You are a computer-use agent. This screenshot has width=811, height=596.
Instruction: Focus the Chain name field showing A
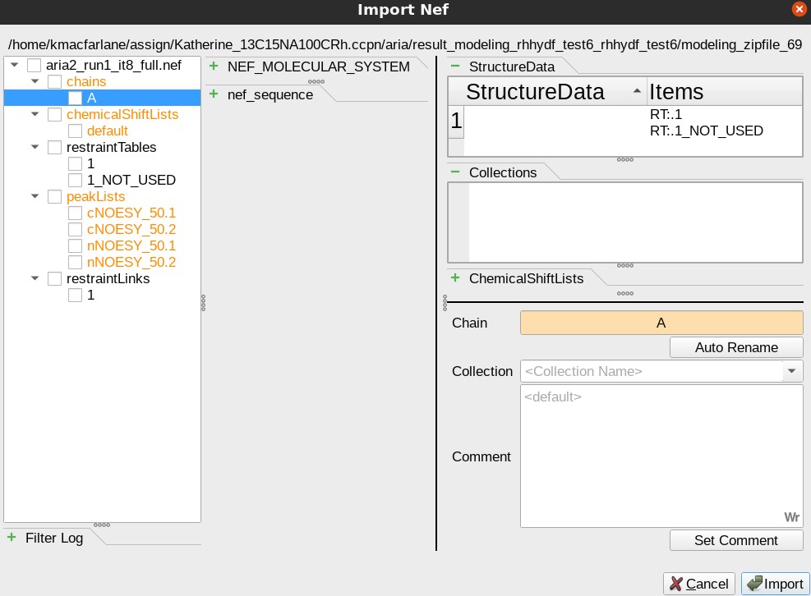(661, 323)
